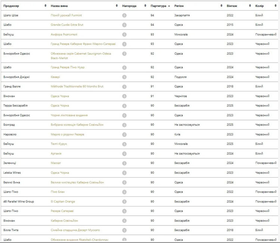Click medal icon in Сімейна спадщина Десерт Мускато row

click(124, 230)
